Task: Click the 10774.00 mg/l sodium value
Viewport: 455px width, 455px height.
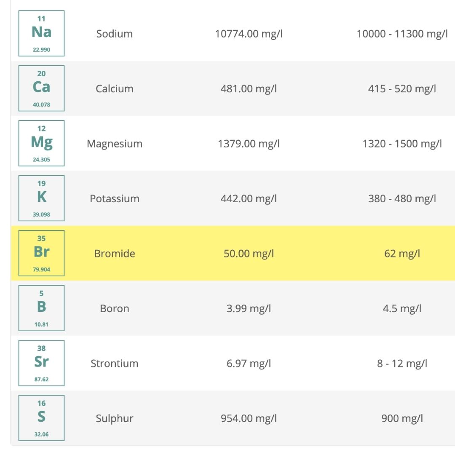Action: coord(249,34)
